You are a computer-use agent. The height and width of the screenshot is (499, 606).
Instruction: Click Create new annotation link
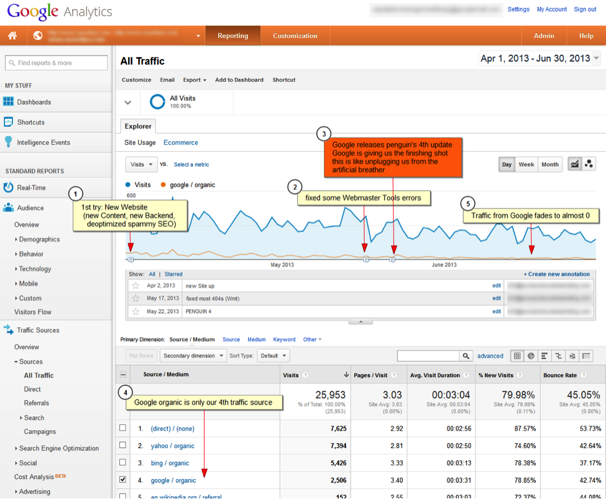click(556, 274)
